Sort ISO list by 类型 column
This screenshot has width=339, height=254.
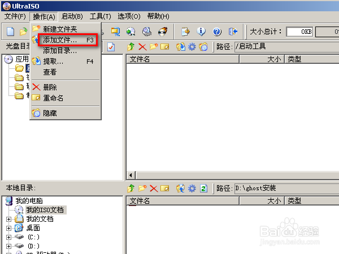[x=312, y=59]
